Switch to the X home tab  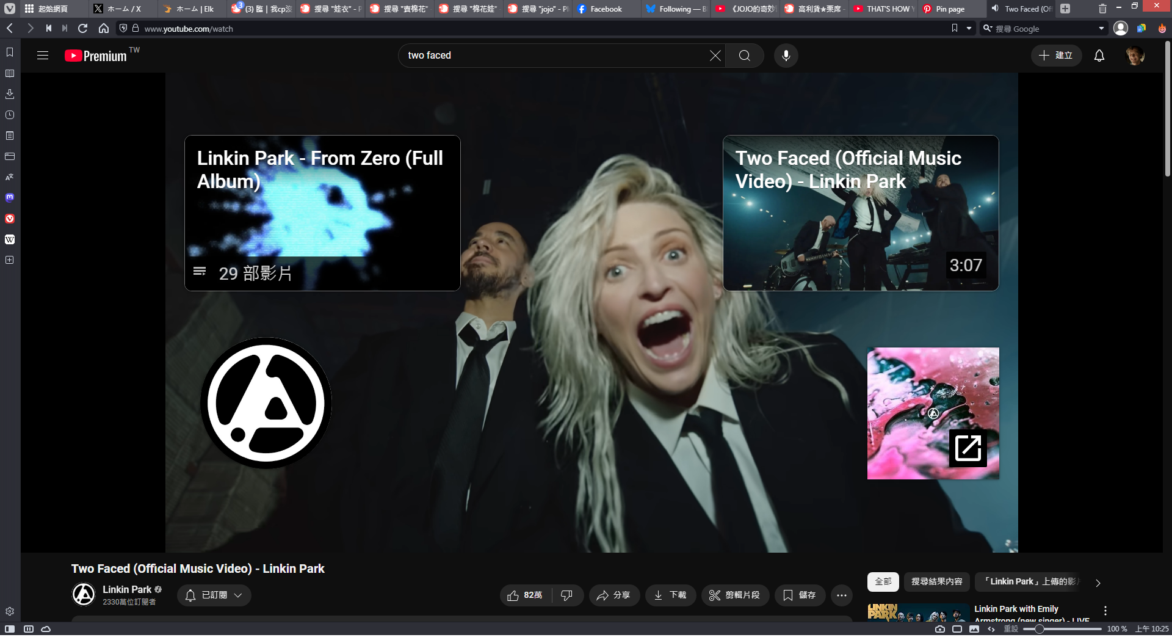point(124,9)
